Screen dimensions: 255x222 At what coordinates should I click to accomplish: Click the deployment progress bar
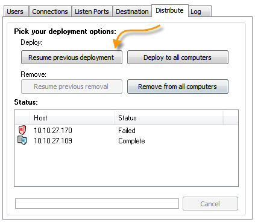click(x=97, y=204)
